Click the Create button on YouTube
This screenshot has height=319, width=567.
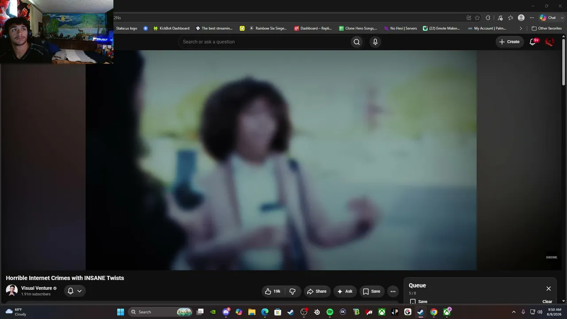[x=509, y=42]
